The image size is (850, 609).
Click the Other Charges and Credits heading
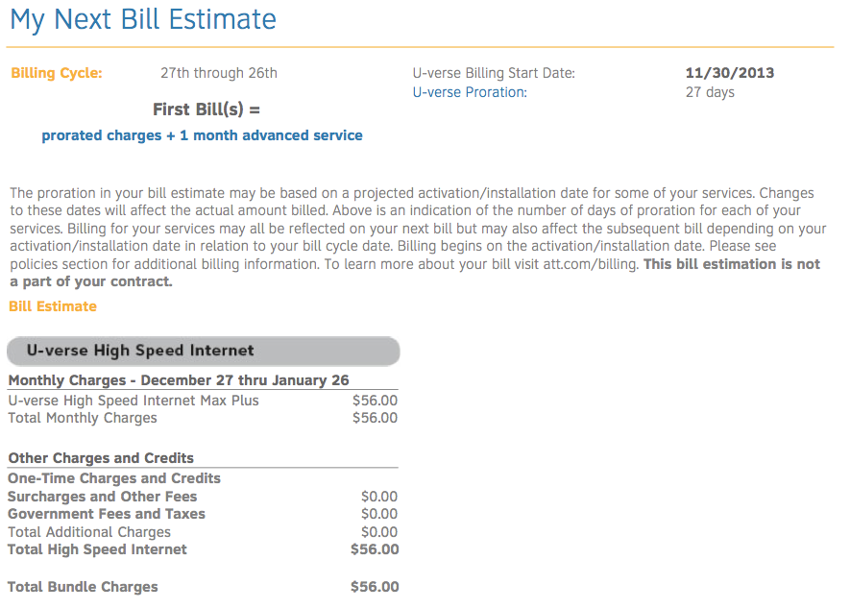point(101,458)
